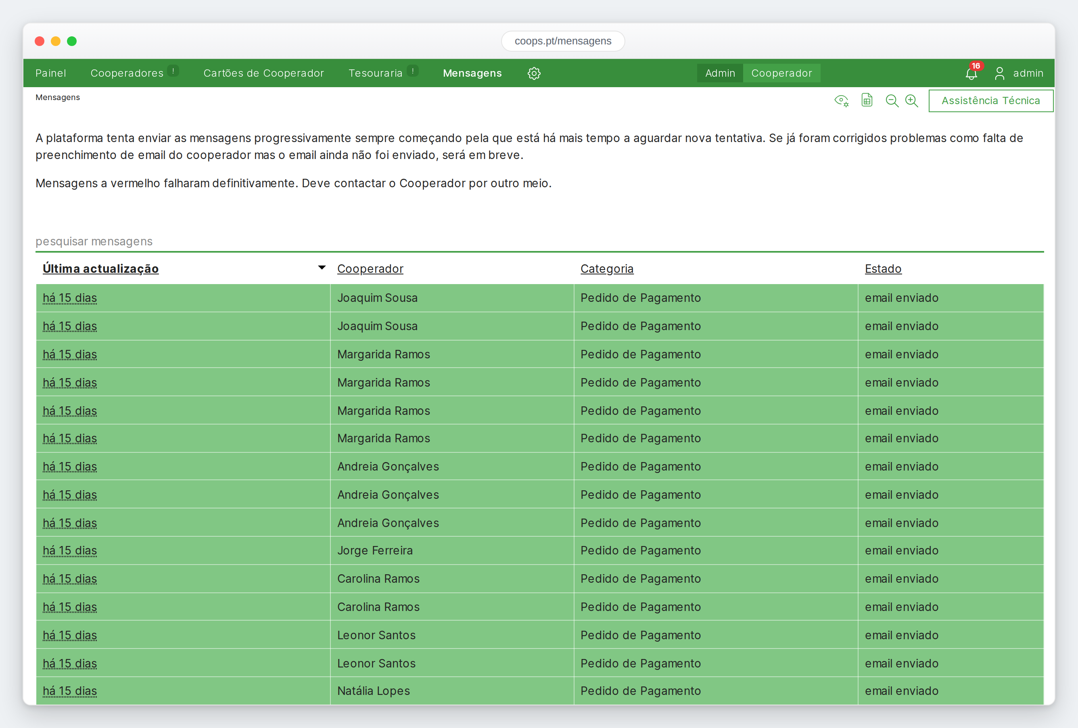Viewport: 1078px width, 728px height.
Task: Open the eye visibility settings icon
Action: (x=842, y=101)
